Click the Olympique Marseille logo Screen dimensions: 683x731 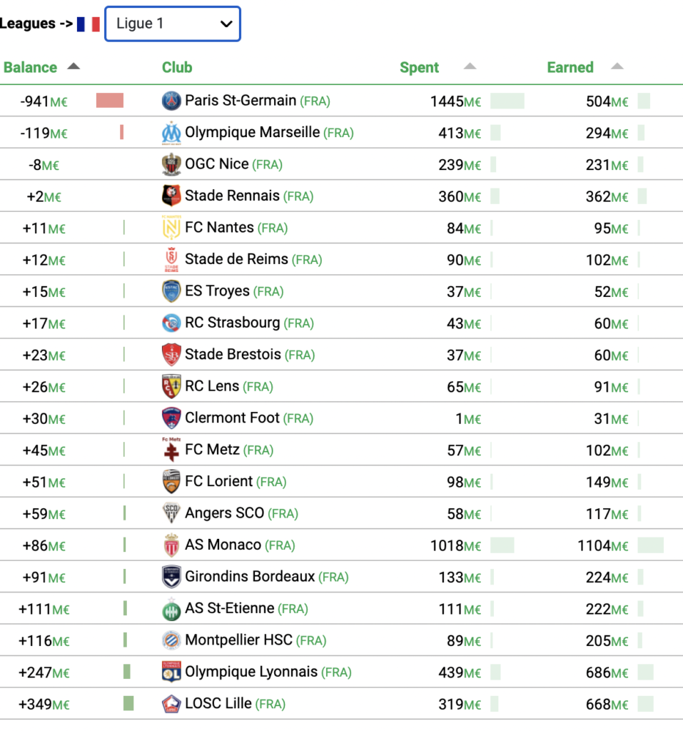click(171, 133)
